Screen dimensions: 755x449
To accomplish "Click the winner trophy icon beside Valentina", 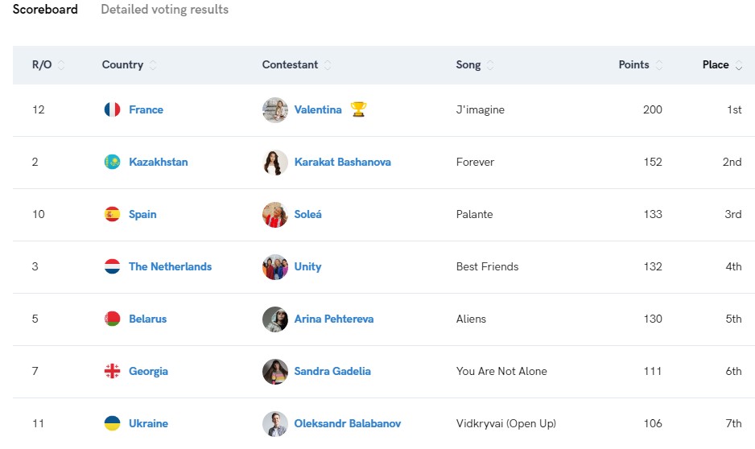I will pos(358,109).
